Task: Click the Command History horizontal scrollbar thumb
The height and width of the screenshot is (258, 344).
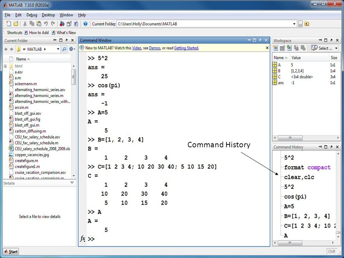Action: coord(290,243)
